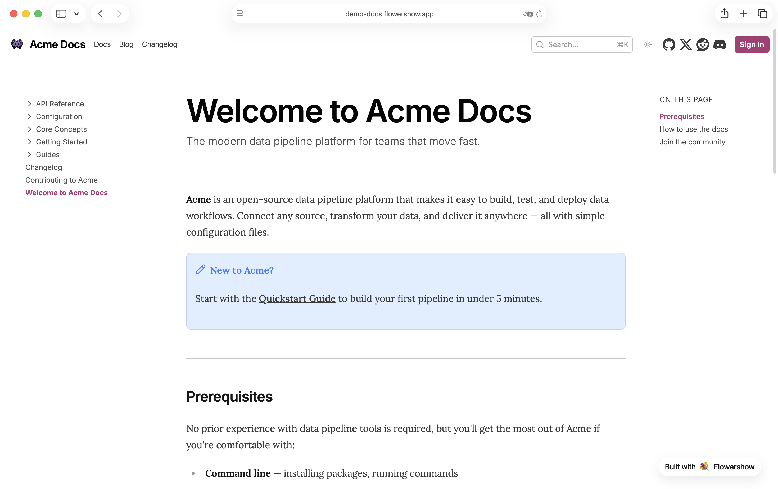Click the Sign In button
The width and height of the screenshot is (778, 489).
[752, 44]
